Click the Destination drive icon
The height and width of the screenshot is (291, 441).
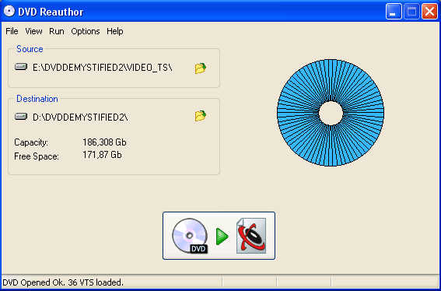coord(21,116)
